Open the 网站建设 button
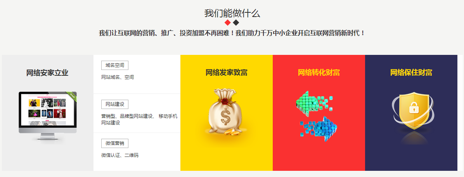464x177 pixels. point(115,104)
